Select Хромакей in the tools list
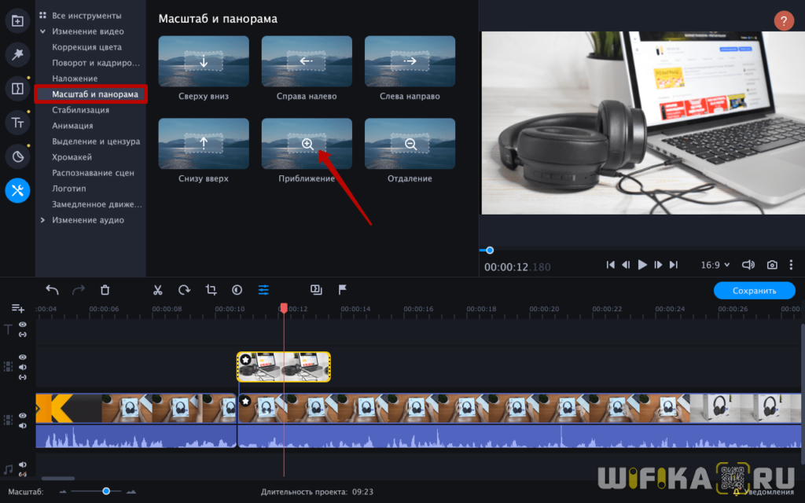 72,157
